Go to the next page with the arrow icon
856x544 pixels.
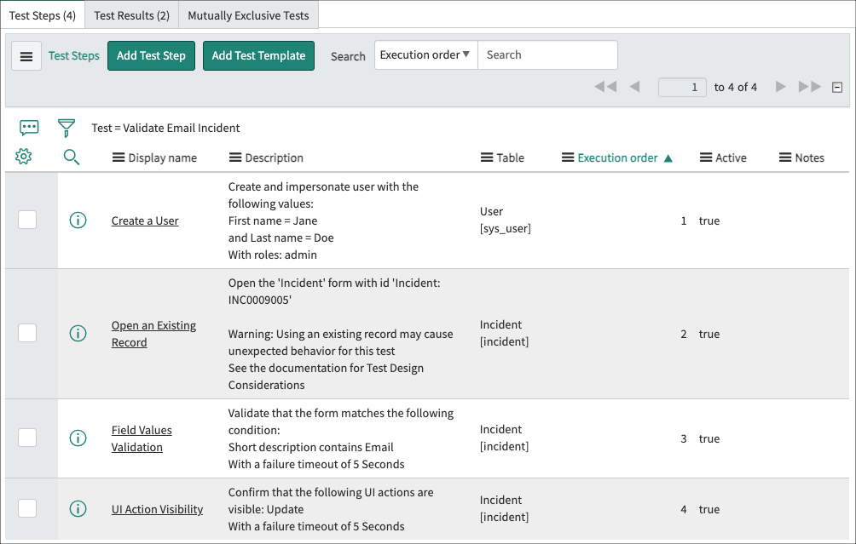(x=781, y=86)
